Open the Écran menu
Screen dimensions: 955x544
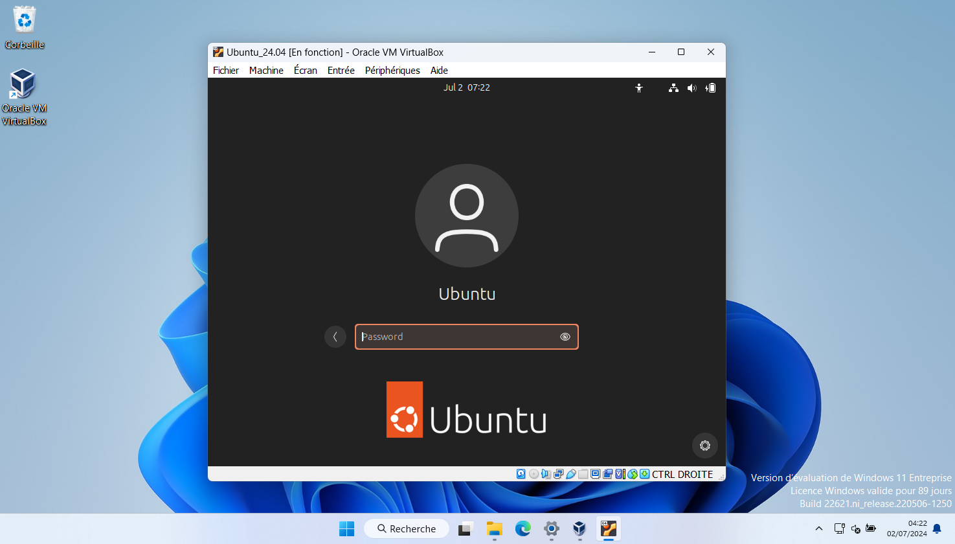306,71
